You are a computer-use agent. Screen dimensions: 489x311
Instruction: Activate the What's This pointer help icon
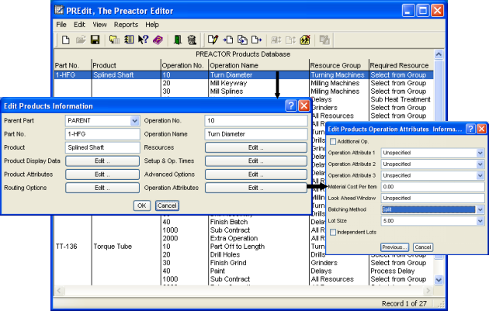143,40
